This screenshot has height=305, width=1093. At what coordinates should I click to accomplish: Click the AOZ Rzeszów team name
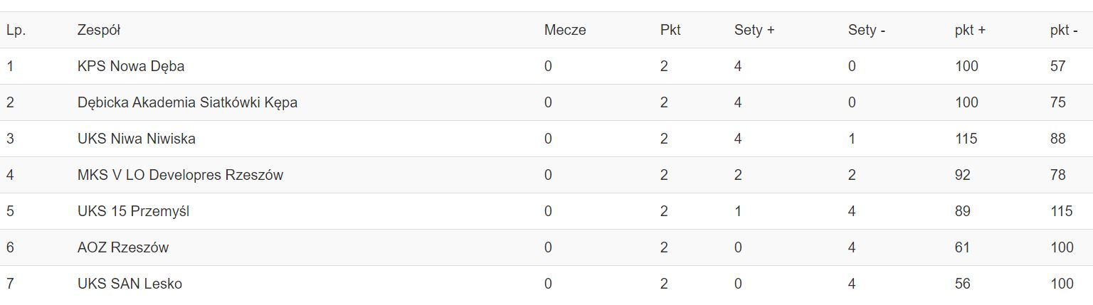tap(123, 247)
